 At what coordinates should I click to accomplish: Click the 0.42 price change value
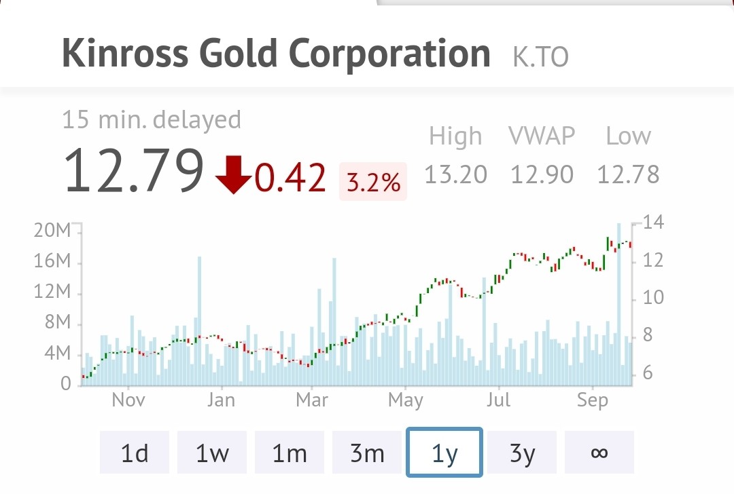click(290, 177)
